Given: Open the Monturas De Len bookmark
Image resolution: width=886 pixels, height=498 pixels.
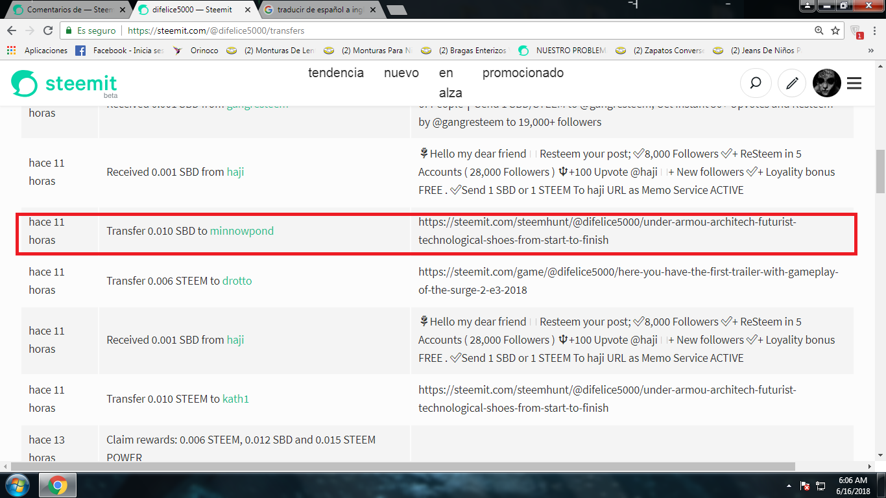Looking at the screenshot, I should coord(271,51).
